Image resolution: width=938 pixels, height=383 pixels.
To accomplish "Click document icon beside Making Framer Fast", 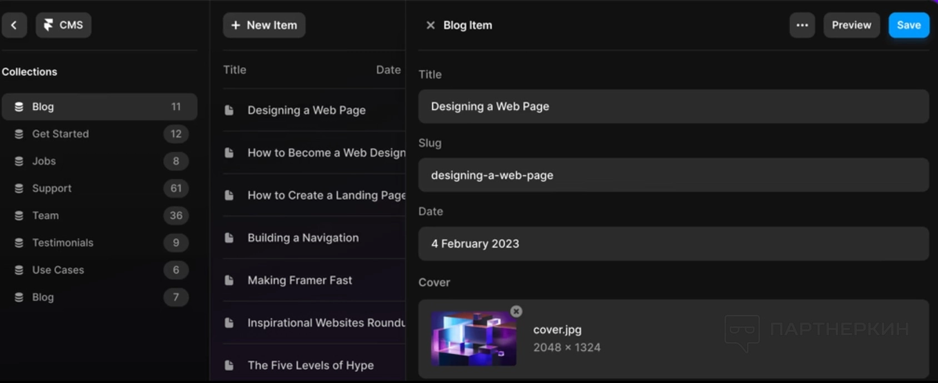I will pyautogui.click(x=229, y=280).
